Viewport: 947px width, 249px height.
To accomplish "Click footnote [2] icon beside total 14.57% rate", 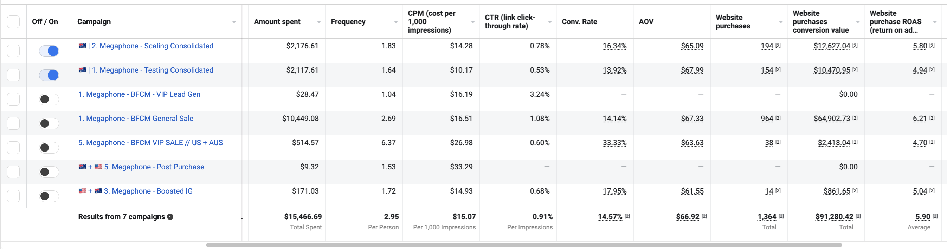I will pos(627,216).
